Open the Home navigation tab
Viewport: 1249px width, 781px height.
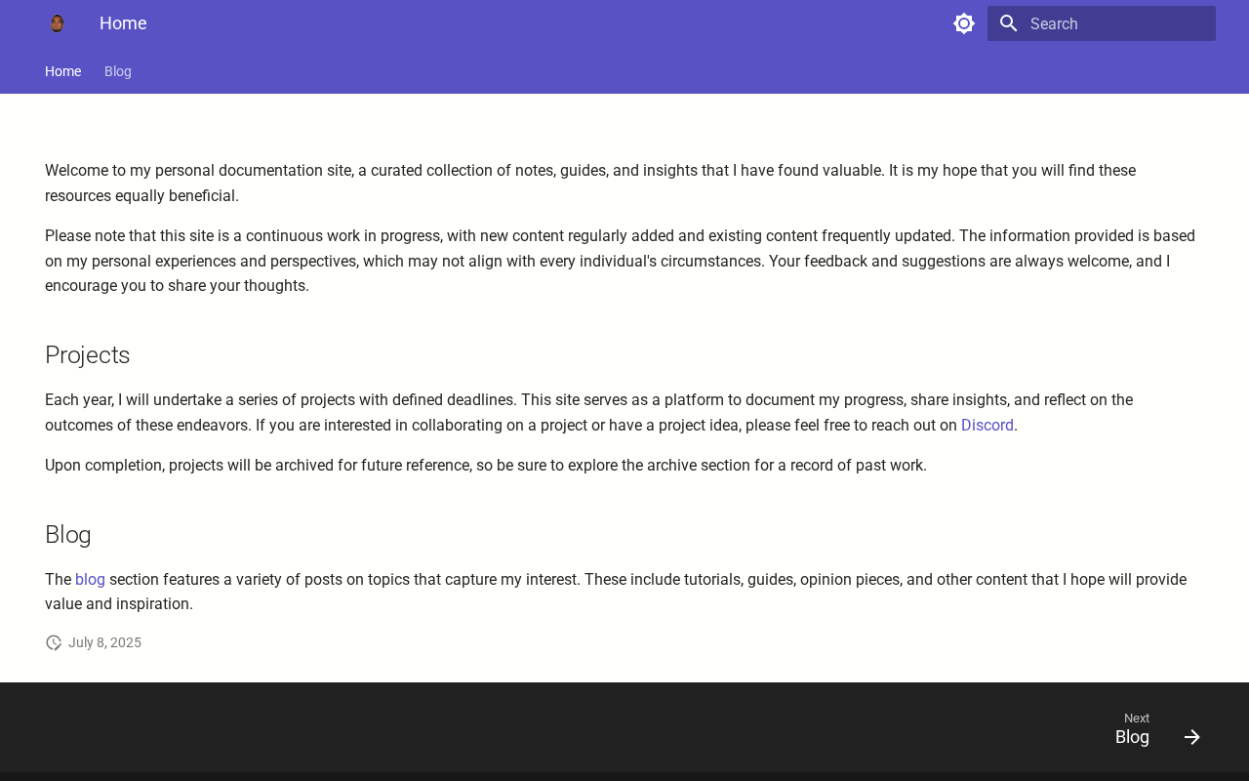click(62, 71)
